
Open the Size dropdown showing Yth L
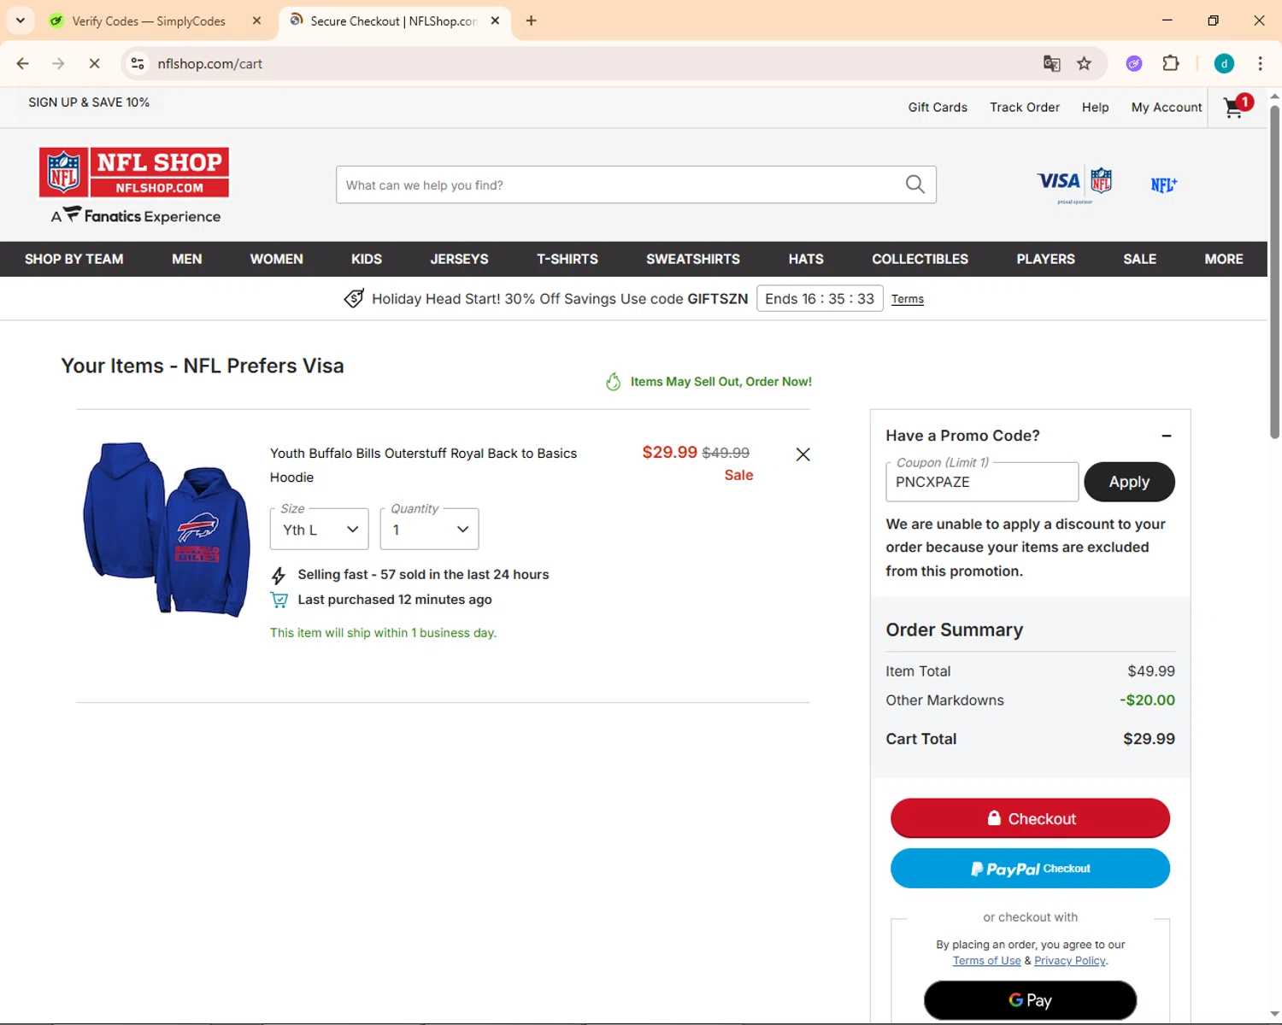pos(319,530)
